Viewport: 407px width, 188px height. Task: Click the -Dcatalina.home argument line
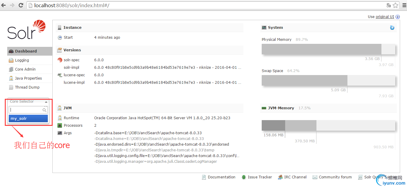(x=149, y=139)
